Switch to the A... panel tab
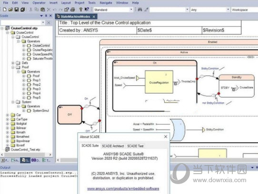This screenshot has width=258, height=194. [15, 160]
